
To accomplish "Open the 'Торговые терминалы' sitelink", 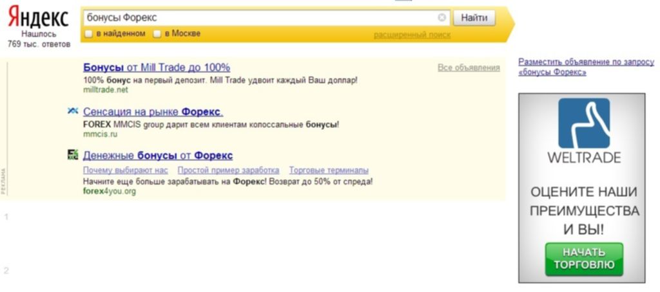I will (329, 170).
